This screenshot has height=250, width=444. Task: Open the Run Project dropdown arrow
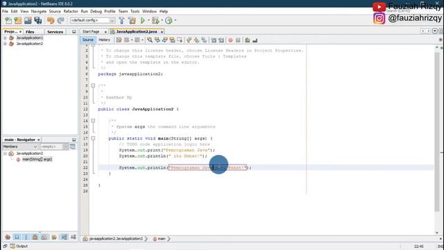point(148,20)
